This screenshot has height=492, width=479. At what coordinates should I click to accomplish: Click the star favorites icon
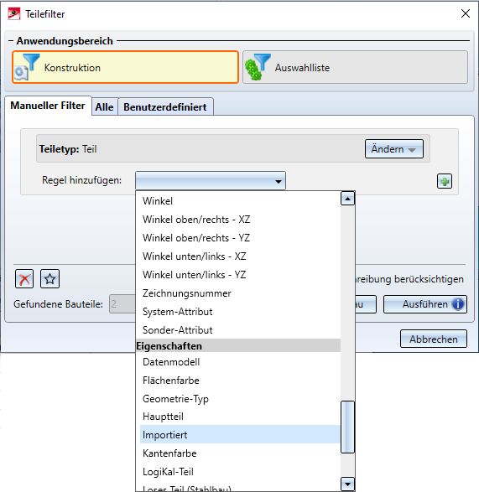[x=49, y=278]
